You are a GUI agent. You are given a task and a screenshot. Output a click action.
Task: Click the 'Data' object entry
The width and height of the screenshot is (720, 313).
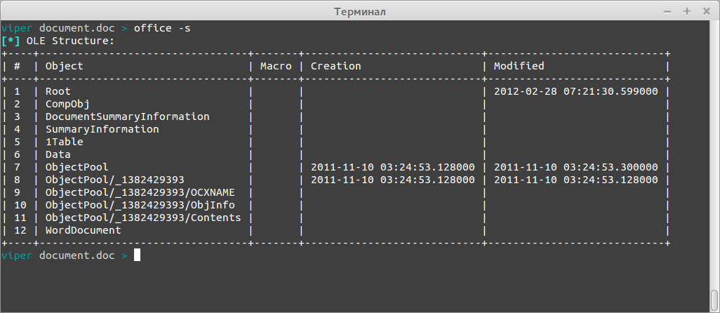coord(58,154)
